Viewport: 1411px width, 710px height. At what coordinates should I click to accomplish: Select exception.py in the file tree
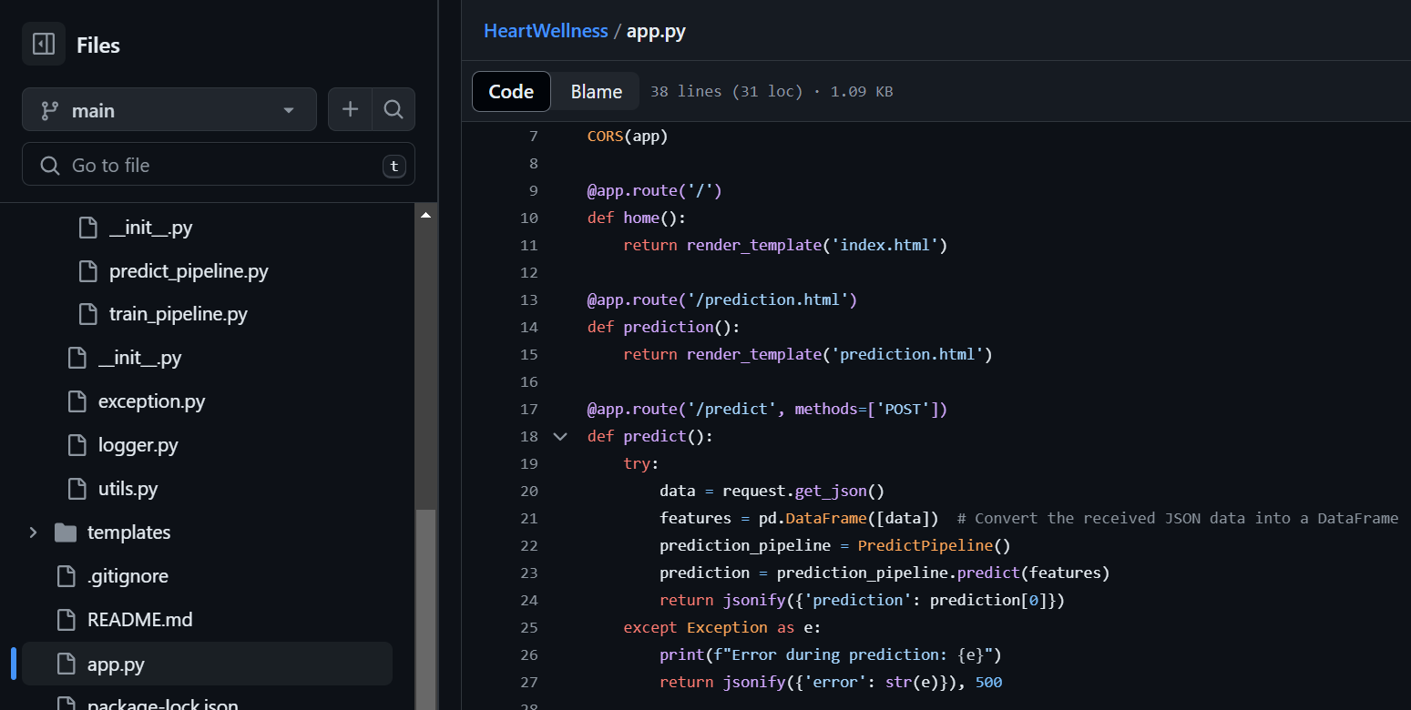pyautogui.click(x=151, y=401)
